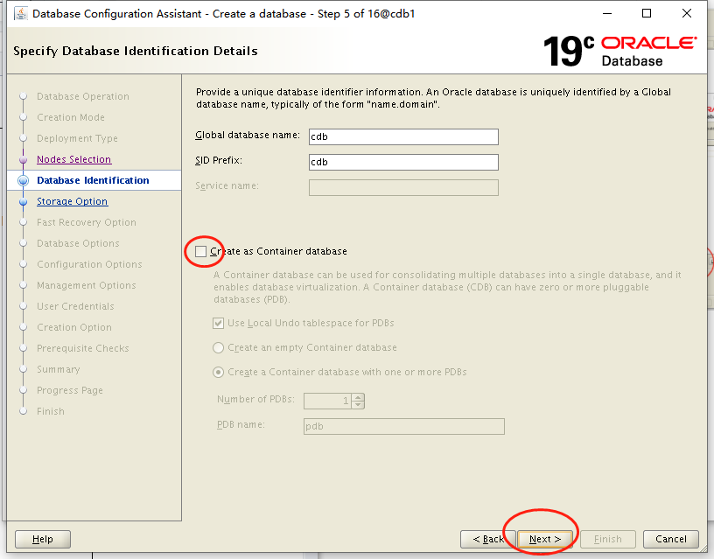
Task: Open the Storage Option step link
Action: coord(72,201)
